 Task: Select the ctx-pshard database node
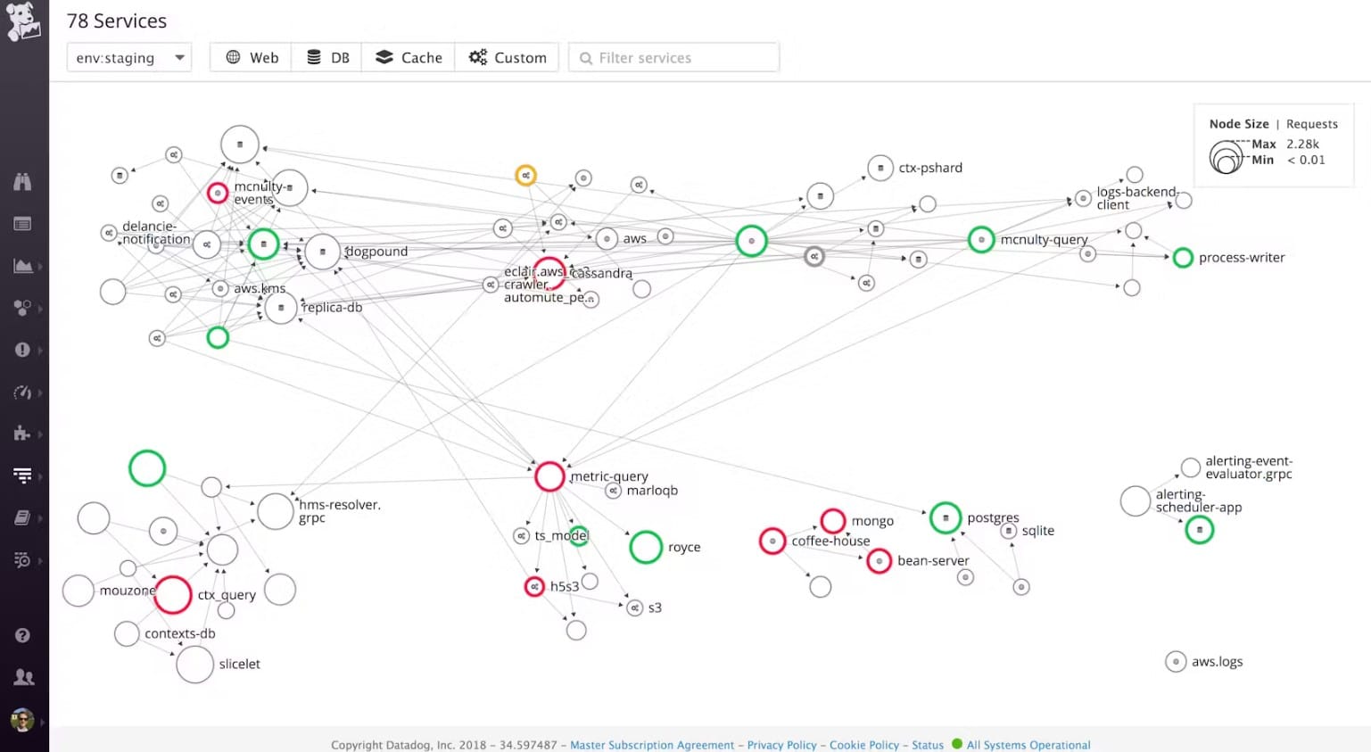coord(880,168)
